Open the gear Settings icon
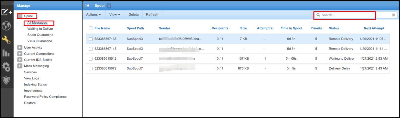The image size is (400, 118). click(x=6, y=67)
